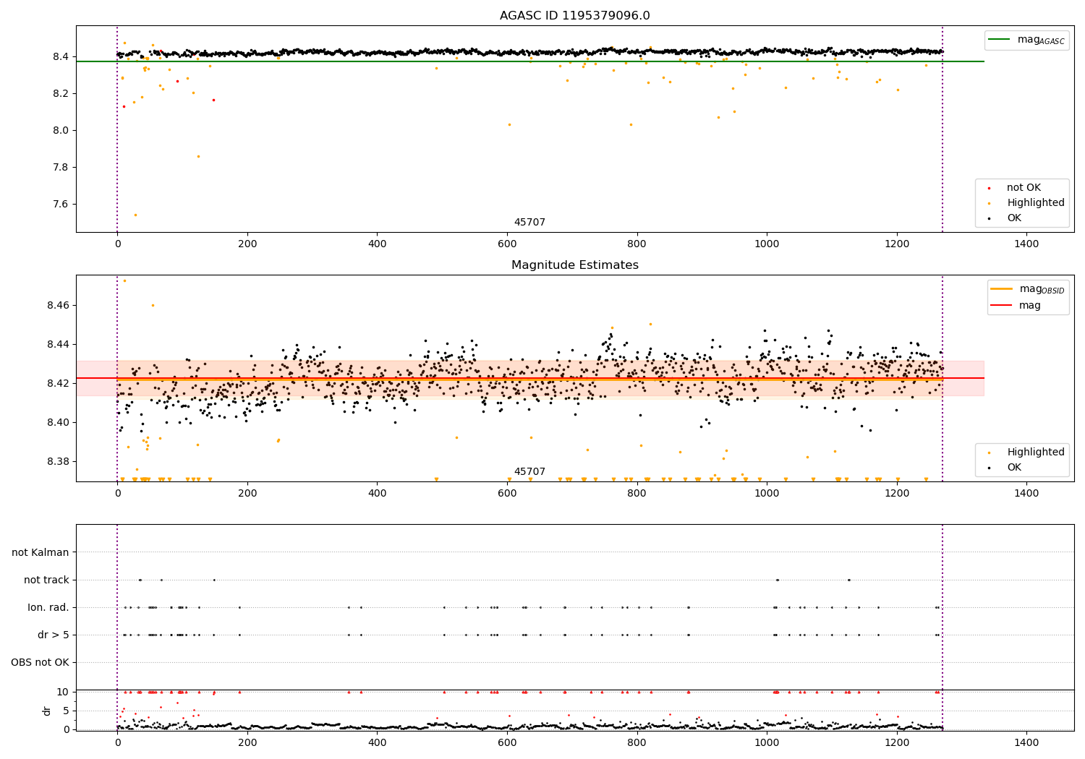Screen dimensions: 1085x759
Task: Click the 600 x-tick under Magnitude Estimates plot
Action: pos(507,494)
